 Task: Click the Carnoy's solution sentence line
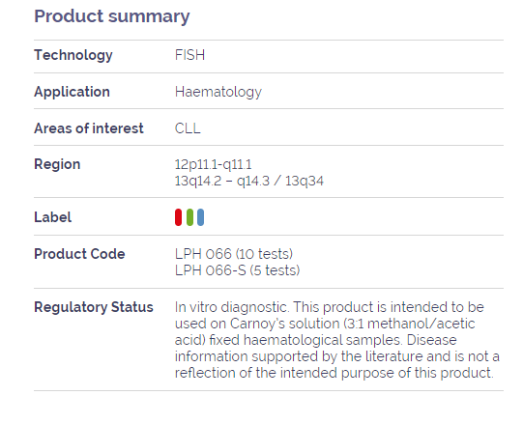tap(325, 324)
